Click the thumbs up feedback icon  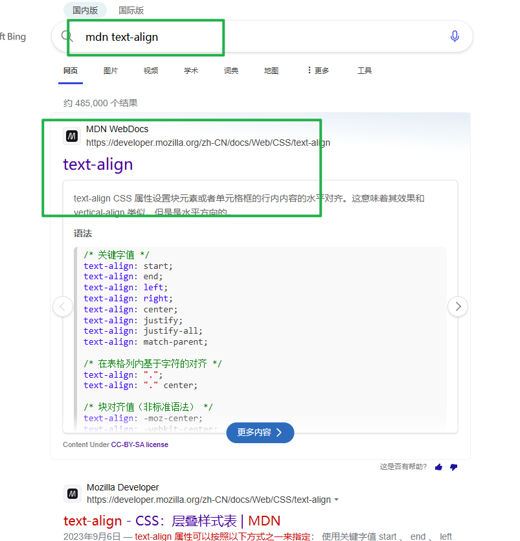click(x=438, y=467)
